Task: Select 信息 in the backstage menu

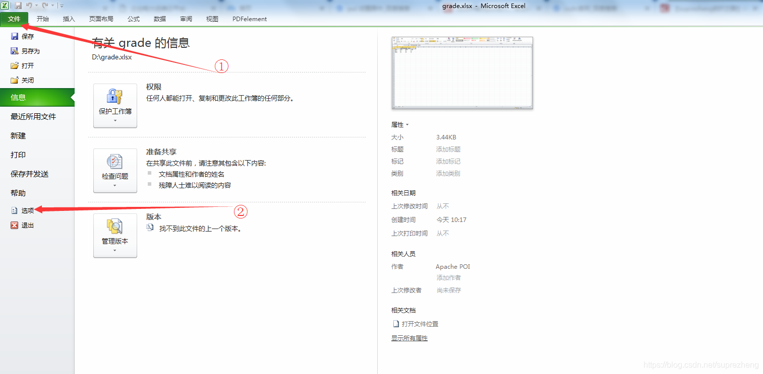Action: click(x=37, y=97)
